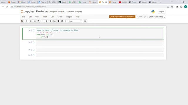Image resolution: width=188 pixels, height=105 pixels.
Task: Switch to the YouTube browser tab
Action: pyautogui.click(x=123, y=2)
